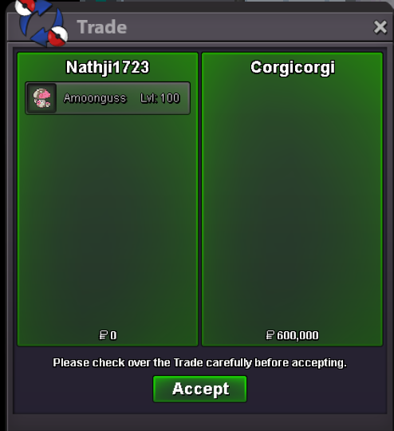Click the Amoonguss name label
Screen dimensions: 394x431
pos(95,98)
